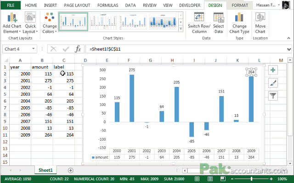
Task: Select cell B1 containing amount
Action: point(42,67)
